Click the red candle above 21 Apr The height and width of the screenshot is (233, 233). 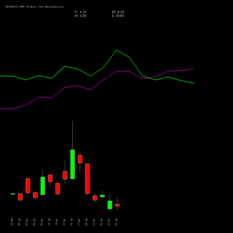(95, 198)
